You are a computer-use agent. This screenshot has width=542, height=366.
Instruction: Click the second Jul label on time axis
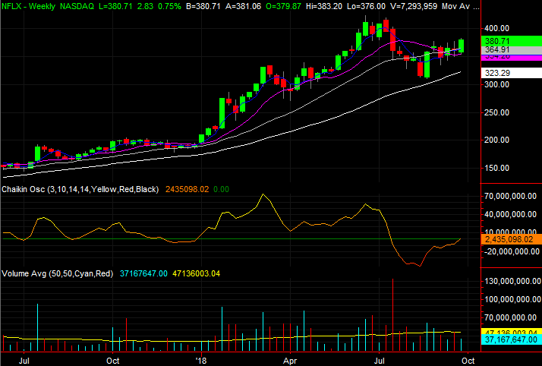380,361
